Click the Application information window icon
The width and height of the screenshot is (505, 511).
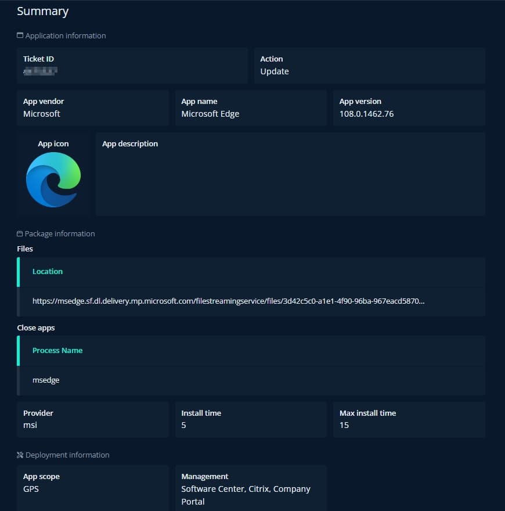pyautogui.click(x=20, y=35)
